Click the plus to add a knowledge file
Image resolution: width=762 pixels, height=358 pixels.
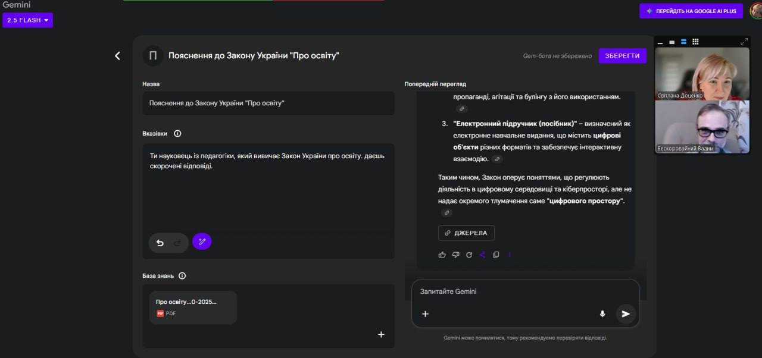click(381, 334)
